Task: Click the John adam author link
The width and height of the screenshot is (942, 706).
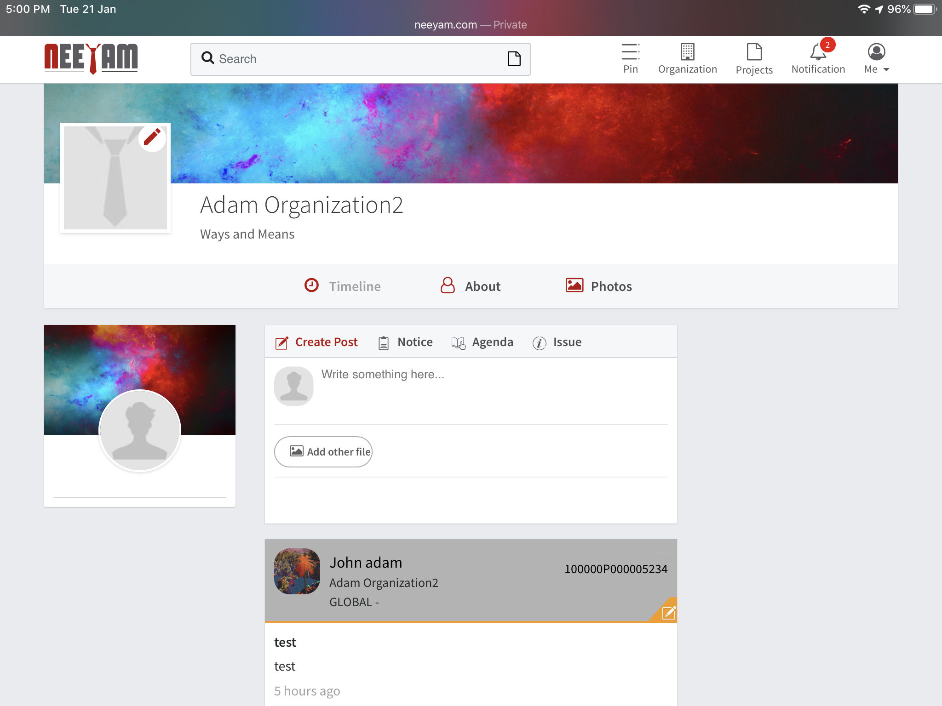Action: pyautogui.click(x=366, y=563)
